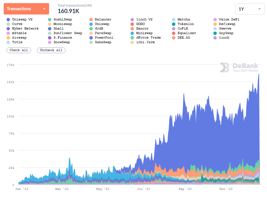267x197 pixels.
Task: Click the Balancer legend label
Action: point(103,19)
